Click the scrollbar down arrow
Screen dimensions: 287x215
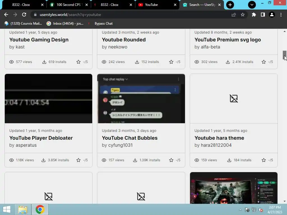pyautogui.click(x=284, y=201)
